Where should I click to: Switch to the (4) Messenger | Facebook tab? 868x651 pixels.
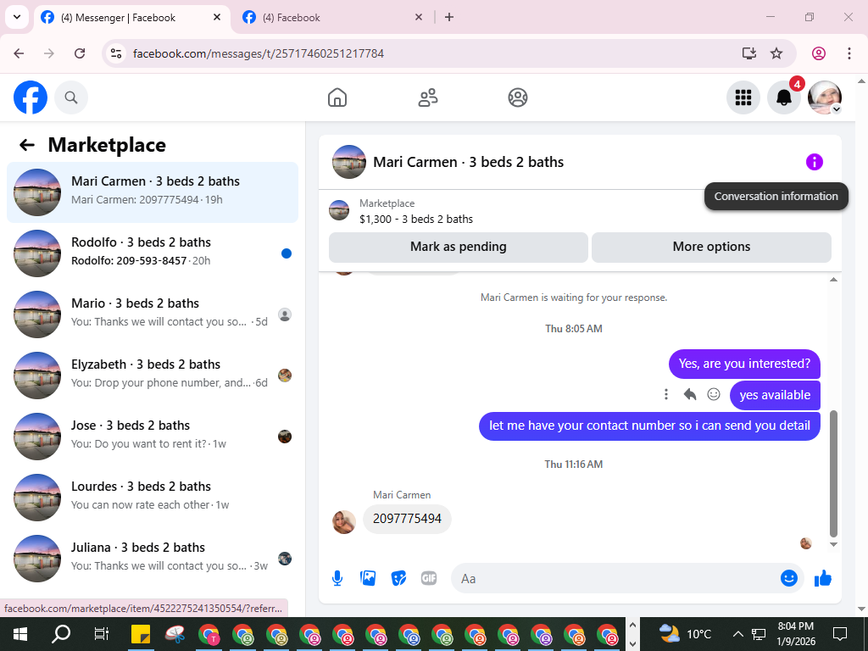coord(131,18)
